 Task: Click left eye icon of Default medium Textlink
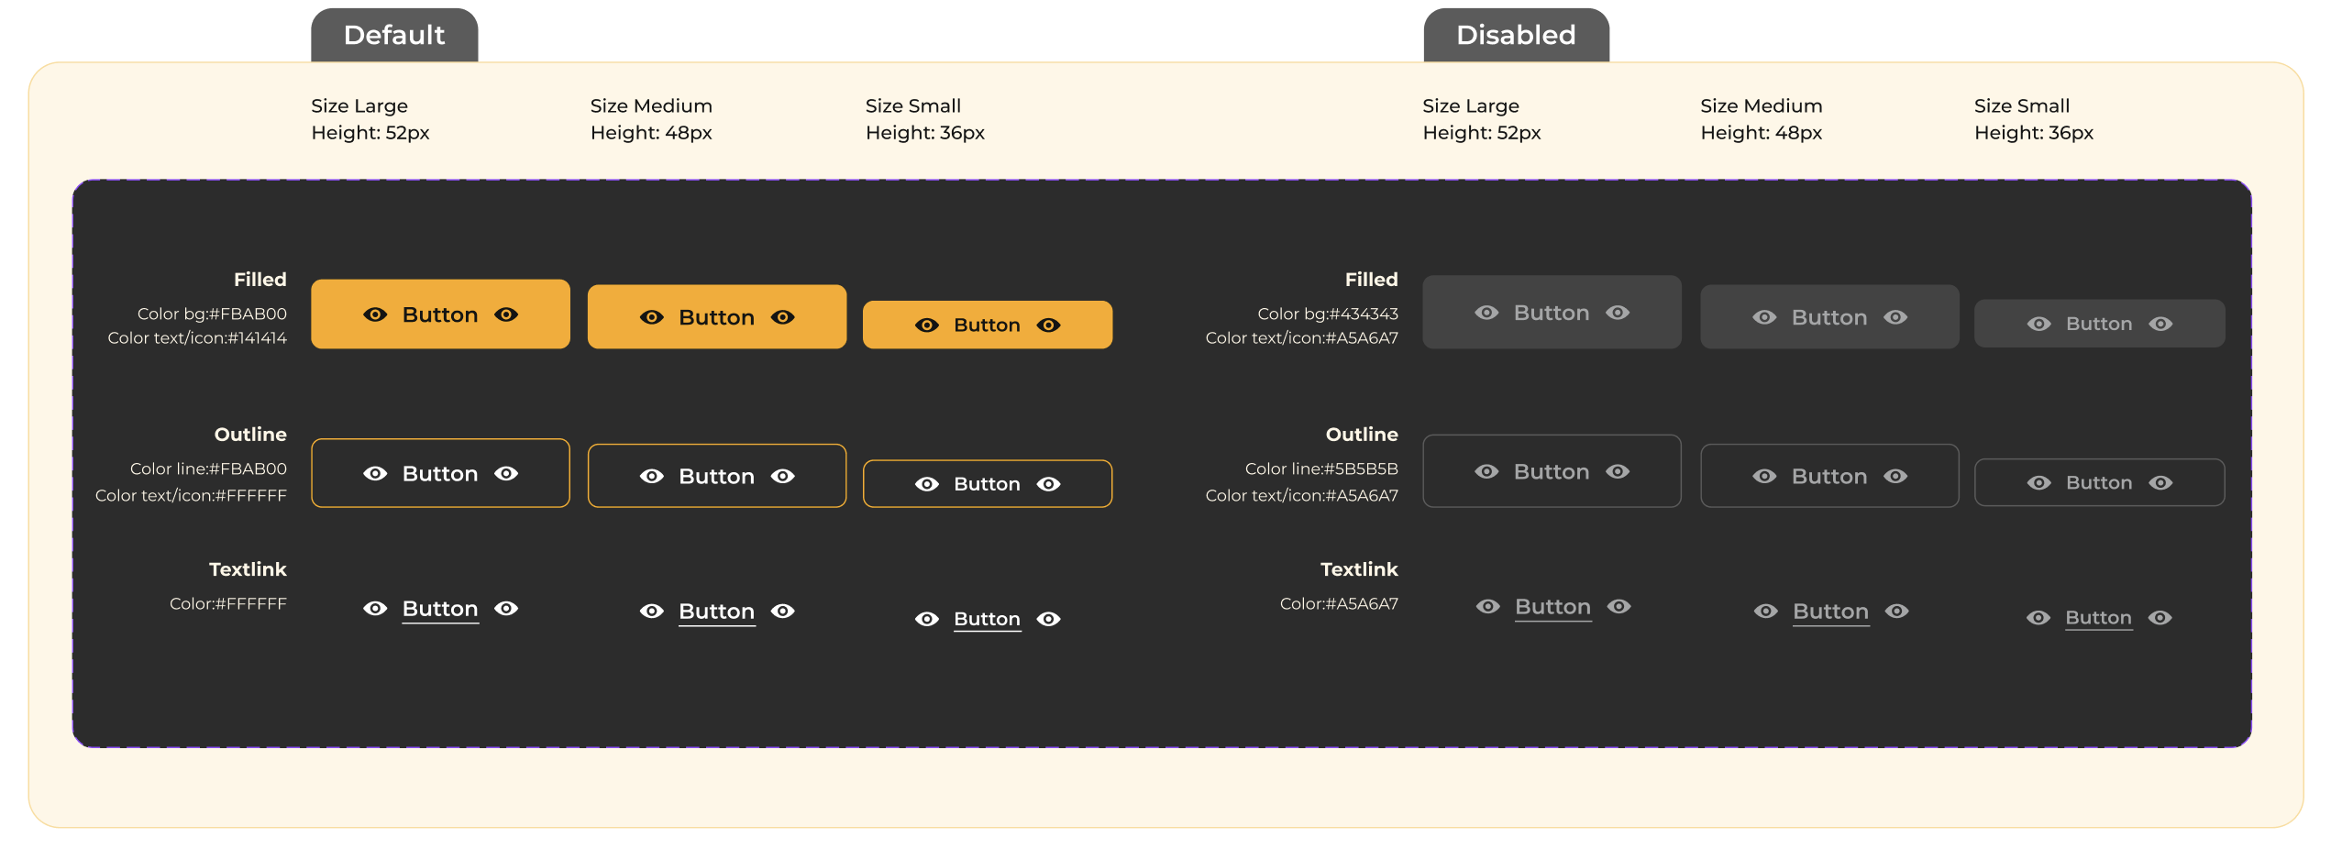point(652,611)
